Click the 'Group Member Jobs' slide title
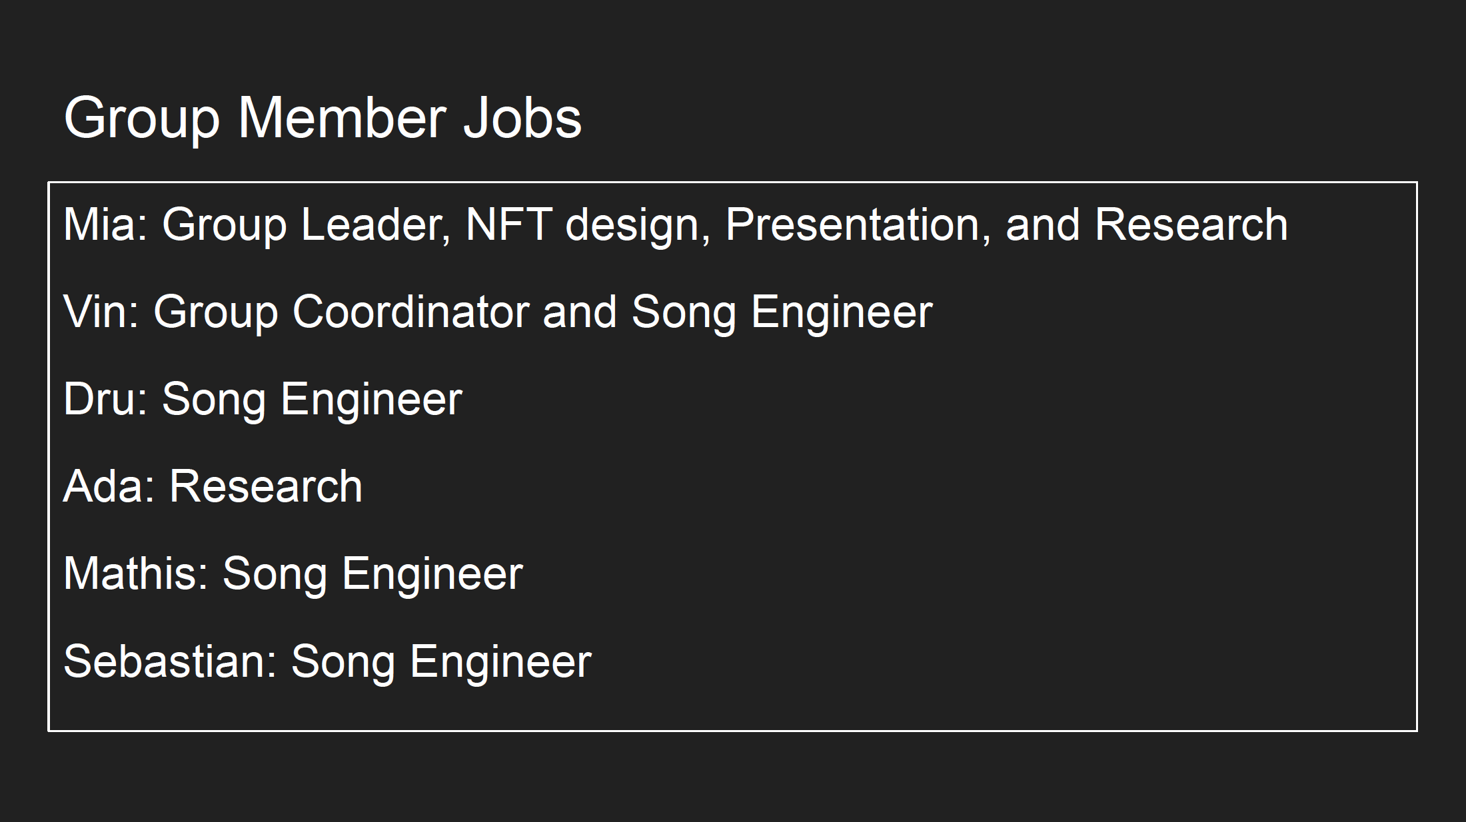Viewport: 1466px width, 822px height. pyautogui.click(x=323, y=118)
